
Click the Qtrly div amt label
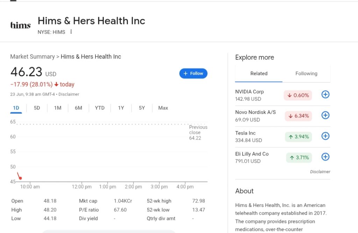point(161,218)
